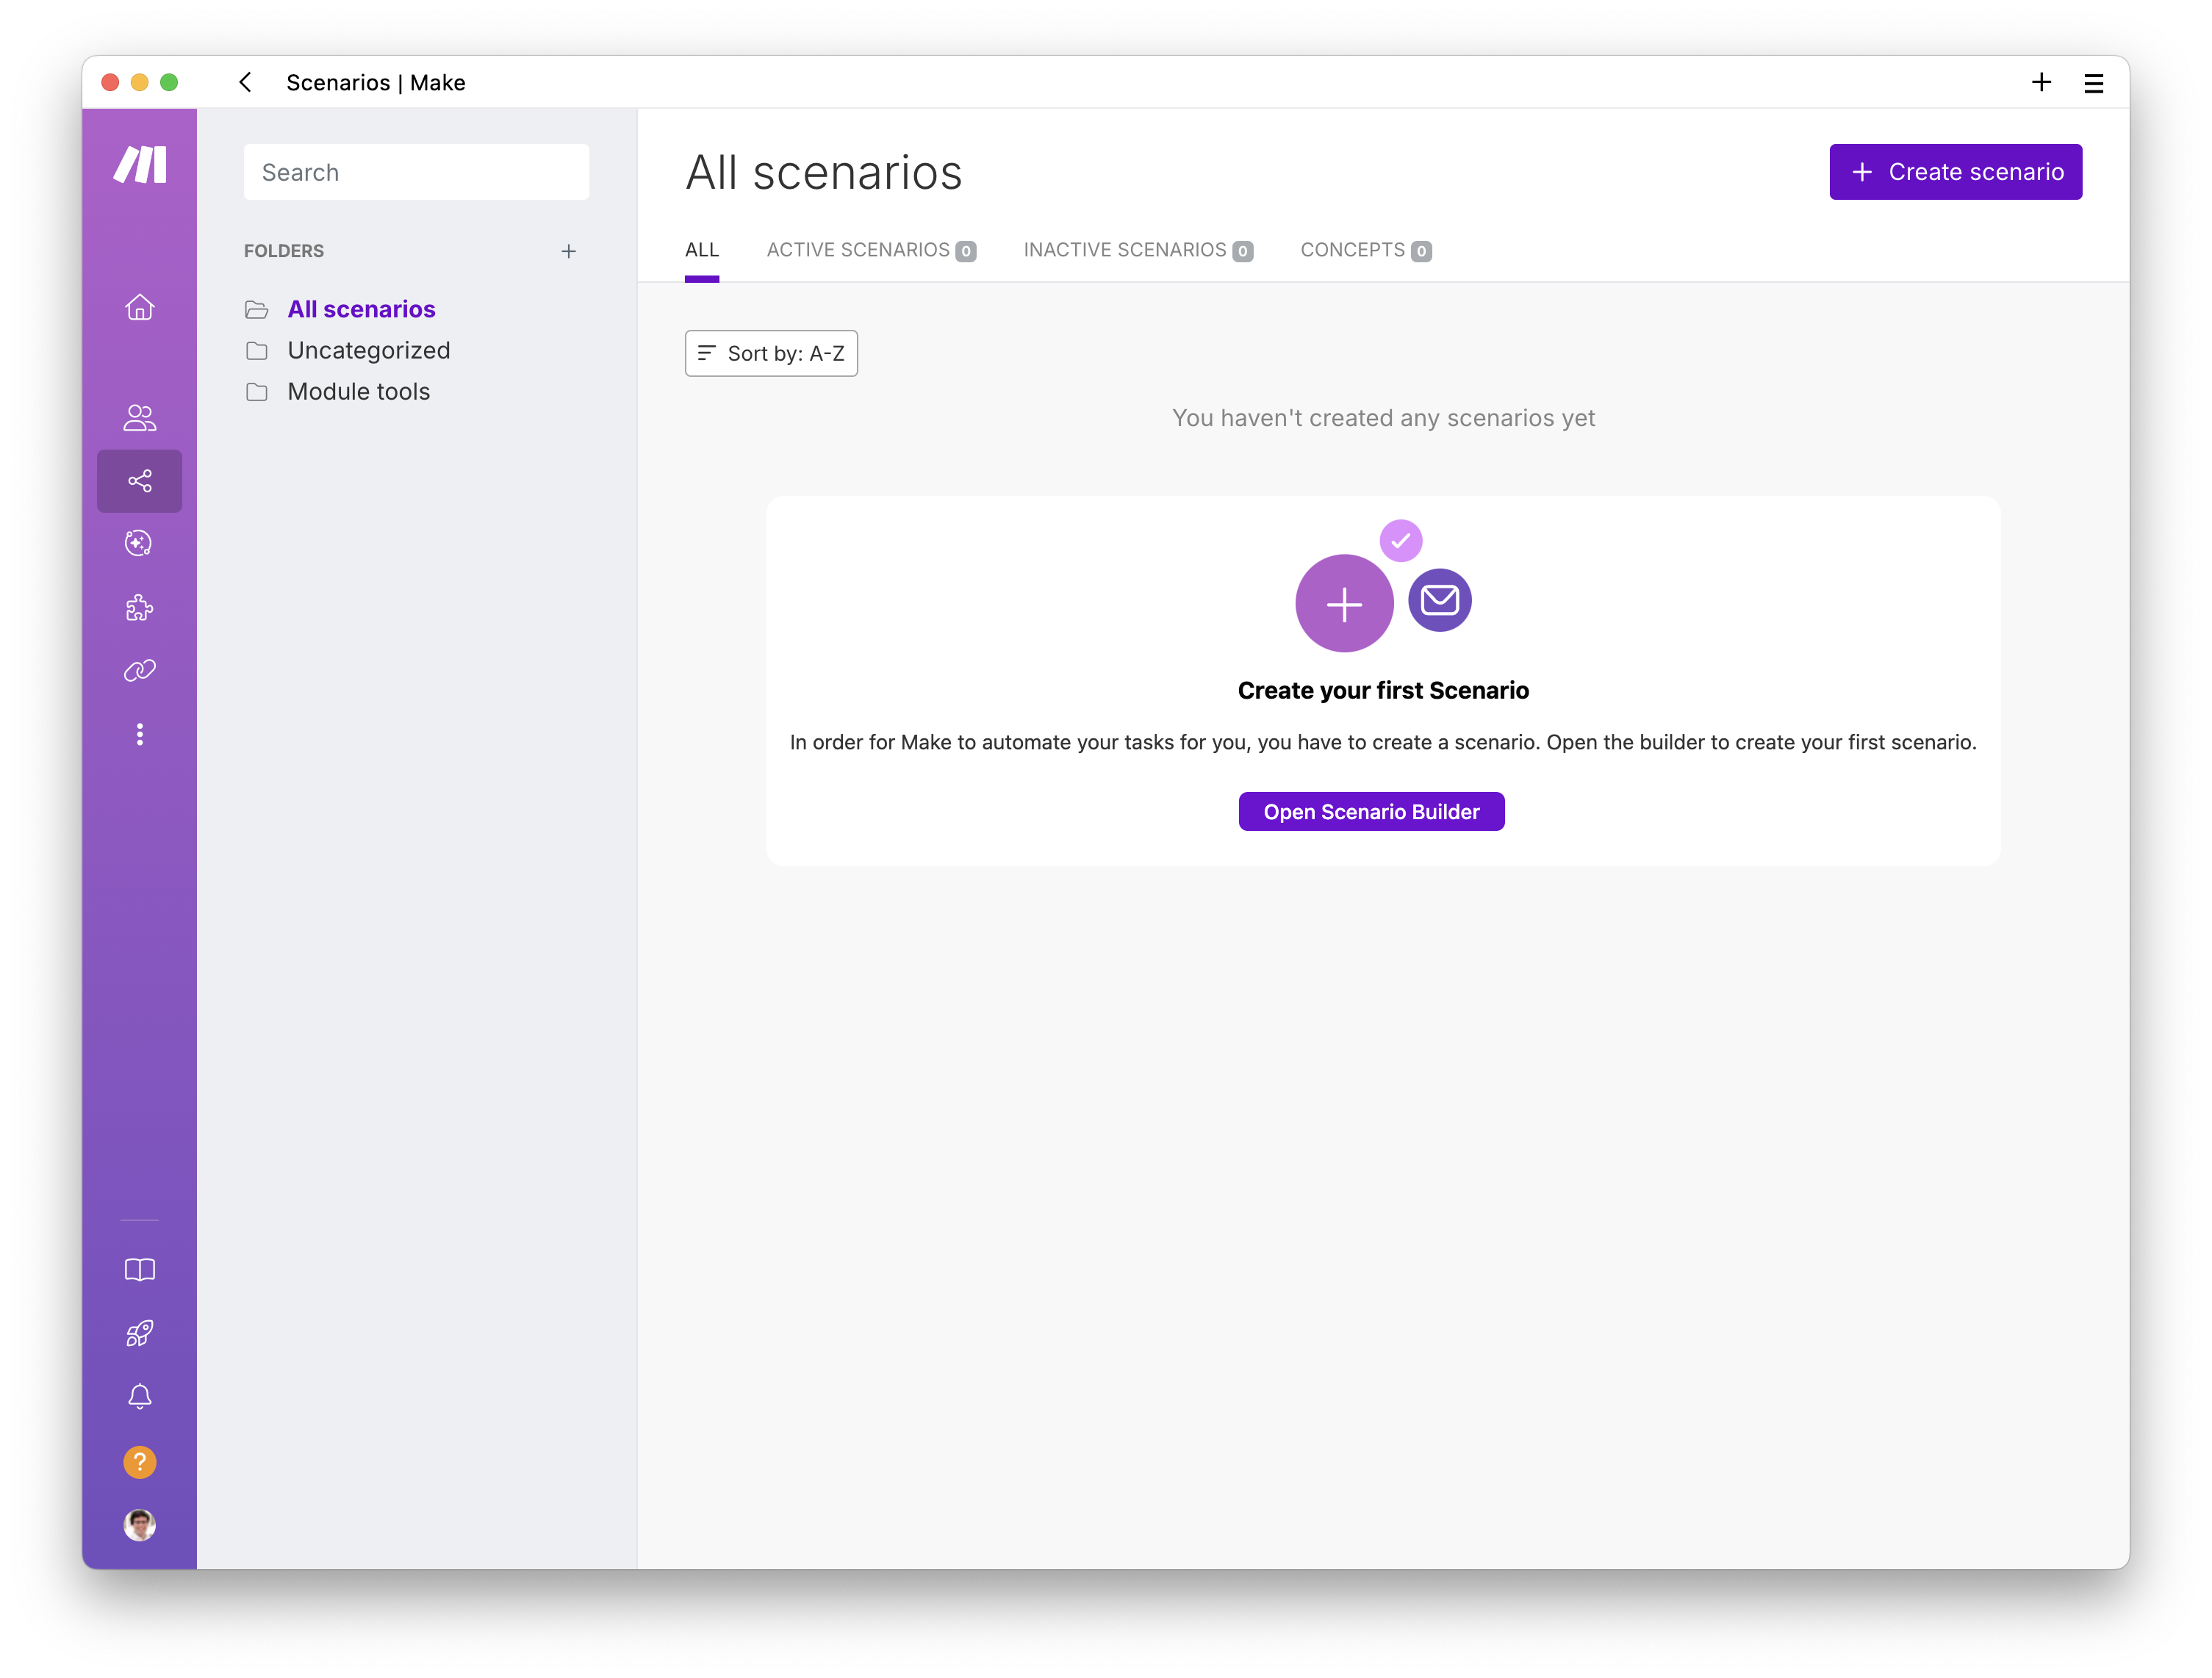Open the Sort by: A-Z dropdown
2212x1678 pixels.
click(770, 353)
